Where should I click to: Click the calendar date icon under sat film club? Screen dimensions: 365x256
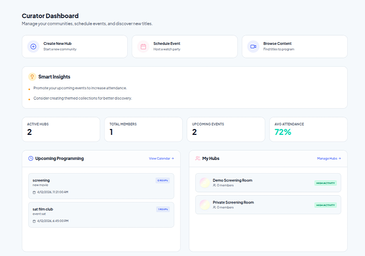click(x=34, y=221)
